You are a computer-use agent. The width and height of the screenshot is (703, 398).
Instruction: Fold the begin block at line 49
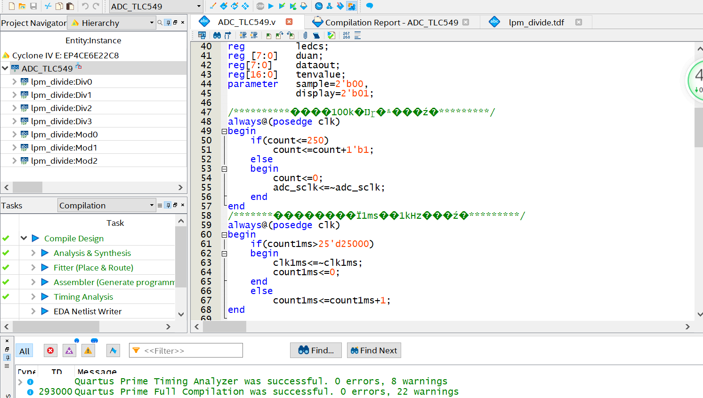click(225, 131)
